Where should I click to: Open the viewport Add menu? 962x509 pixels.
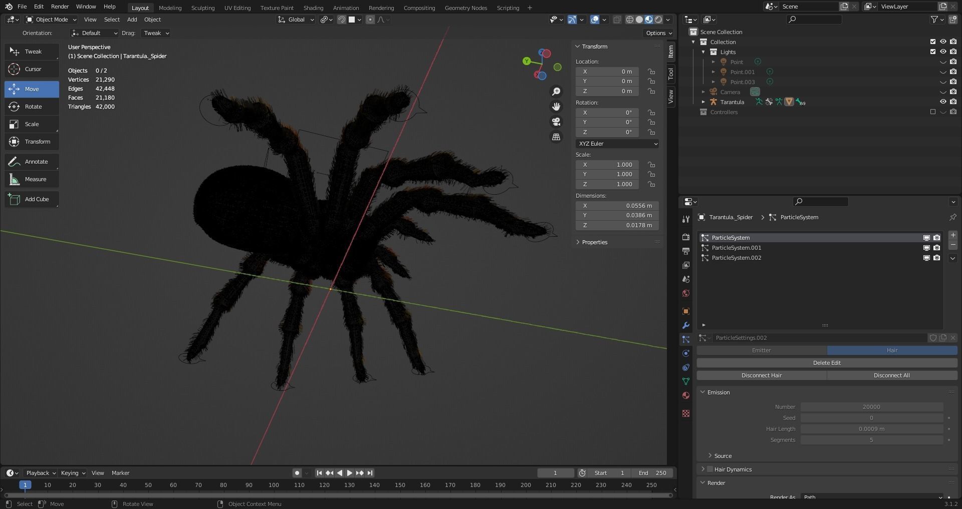(132, 20)
